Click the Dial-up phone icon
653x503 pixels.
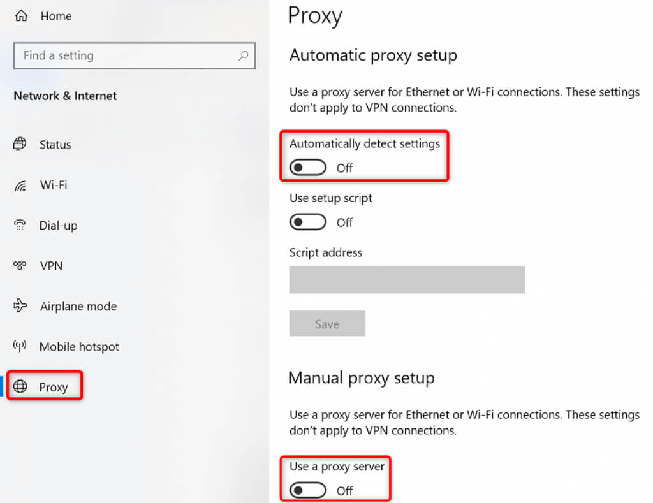click(x=20, y=225)
